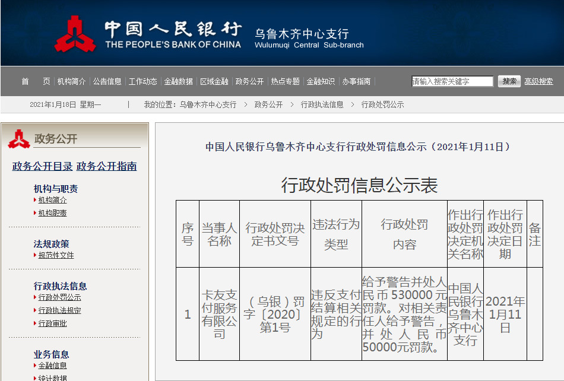Click the 卡友支付服务有限公司 table cell
Image resolution: width=564 pixels, height=381 pixels.
click(220, 315)
